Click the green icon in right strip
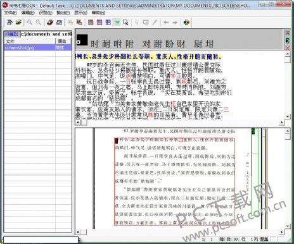Image resolution: width=294 pixels, height=244 pixels. pos(288,40)
